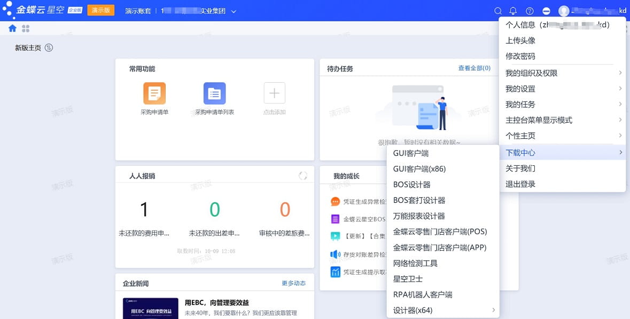
Task: Open the 下载中心 submenu item
Action: 562,152
